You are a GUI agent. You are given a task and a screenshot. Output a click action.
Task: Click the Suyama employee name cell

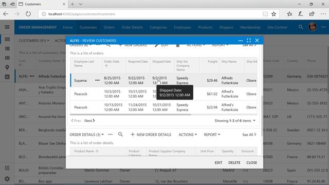(80, 81)
